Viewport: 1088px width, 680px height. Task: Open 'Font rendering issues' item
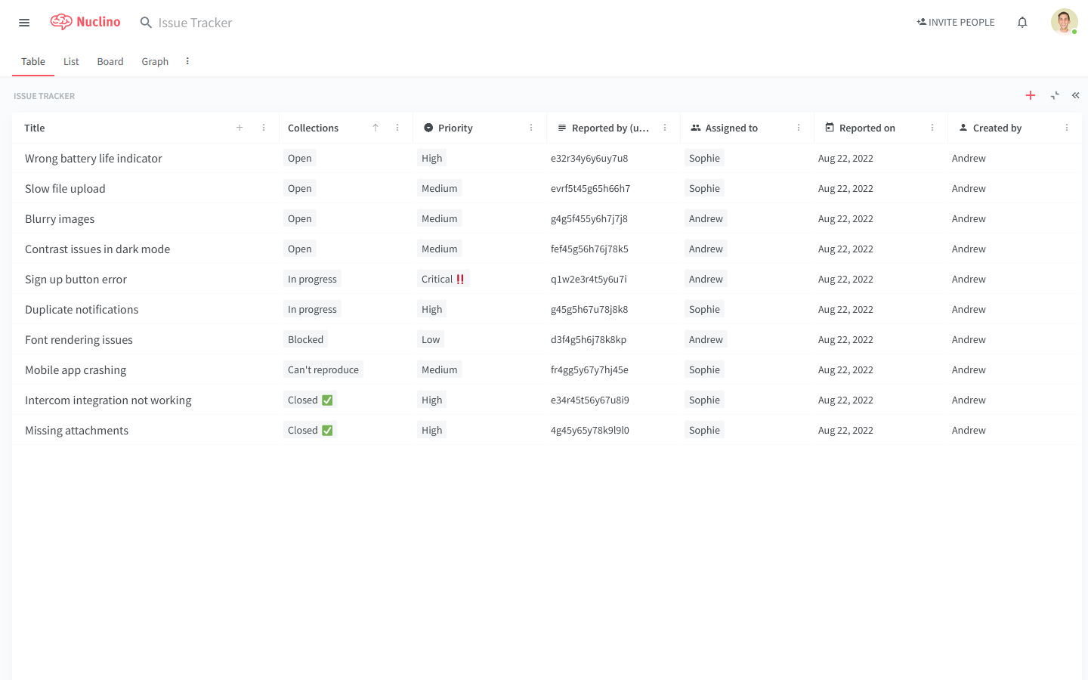coord(79,339)
